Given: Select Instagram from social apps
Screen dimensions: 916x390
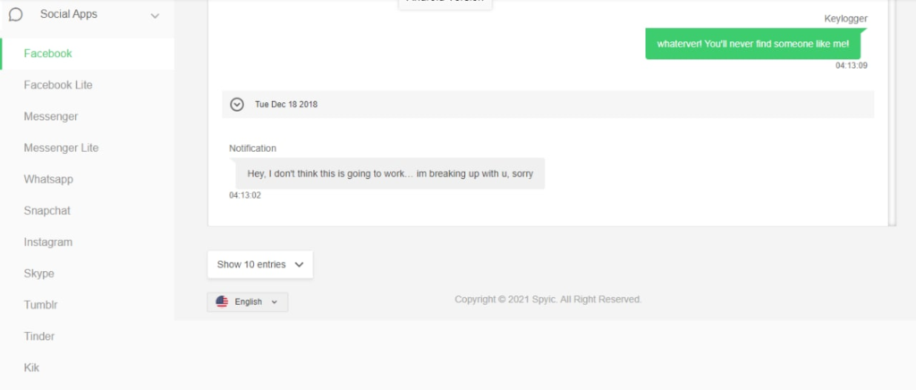Looking at the screenshot, I should point(48,242).
